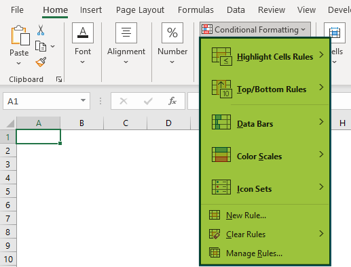Select row 10 header
Image resolution: width=351 pixels, height=267 pixels.
click(8, 259)
